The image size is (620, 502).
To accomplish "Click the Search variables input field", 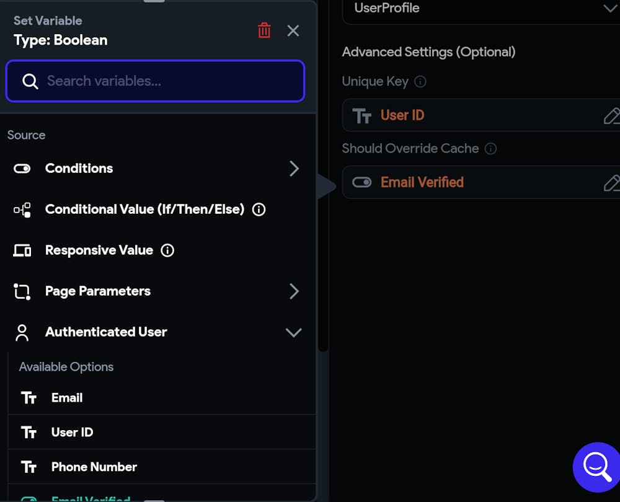I will point(156,81).
